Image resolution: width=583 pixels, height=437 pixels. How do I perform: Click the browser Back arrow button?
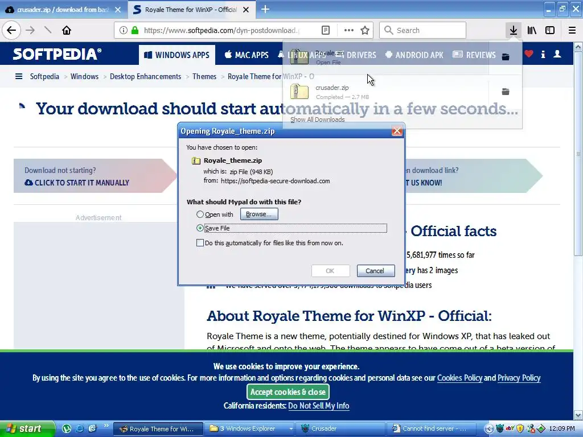(x=11, y=30)
